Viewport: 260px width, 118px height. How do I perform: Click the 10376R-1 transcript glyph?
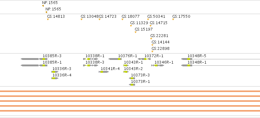pyautogui.click(x=115, y=59)
